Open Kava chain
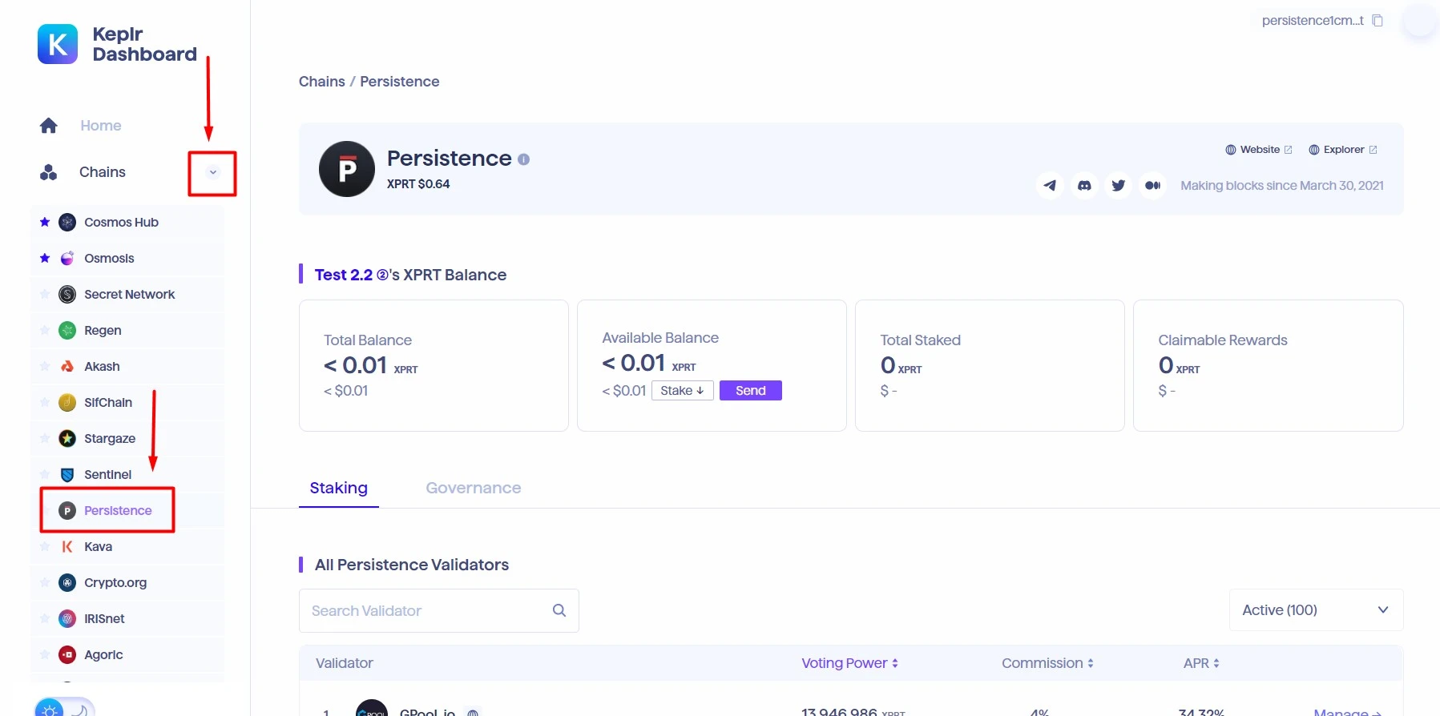This screenshot has height=716, width=1440. pyautogui.click(x=98, y=546)
